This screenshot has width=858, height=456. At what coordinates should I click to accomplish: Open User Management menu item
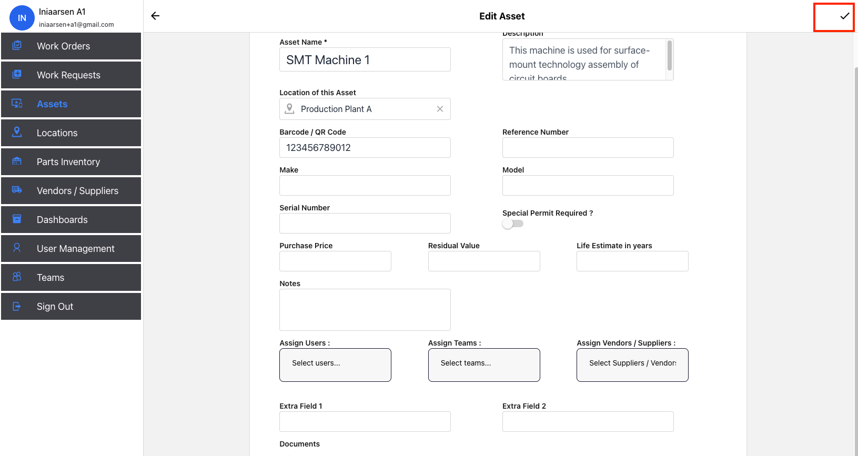71,248
